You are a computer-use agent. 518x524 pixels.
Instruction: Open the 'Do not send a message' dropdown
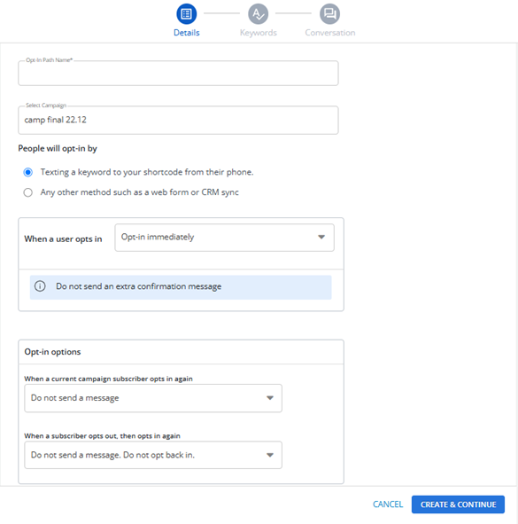pos(153,398)
